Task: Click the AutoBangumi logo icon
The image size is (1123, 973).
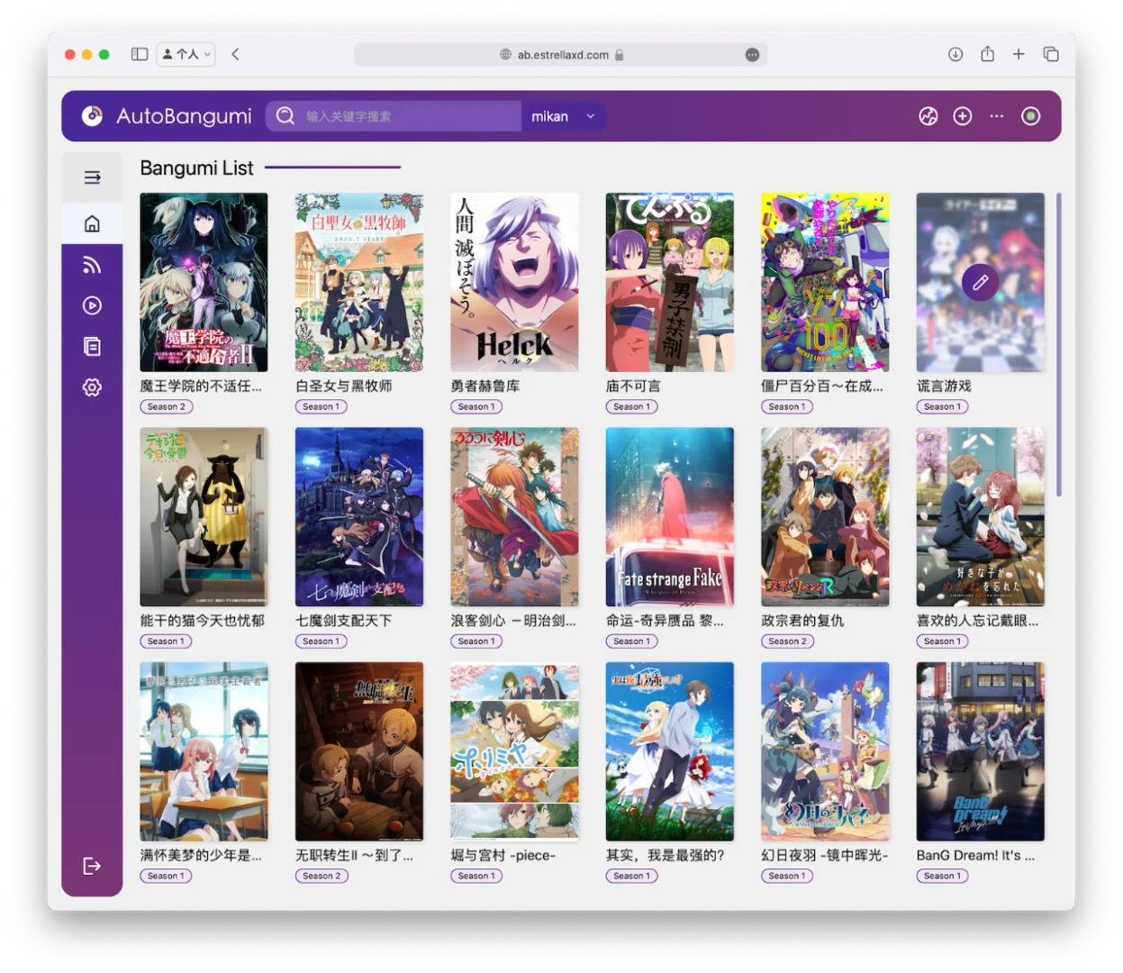Action: (x=92, y=116)
